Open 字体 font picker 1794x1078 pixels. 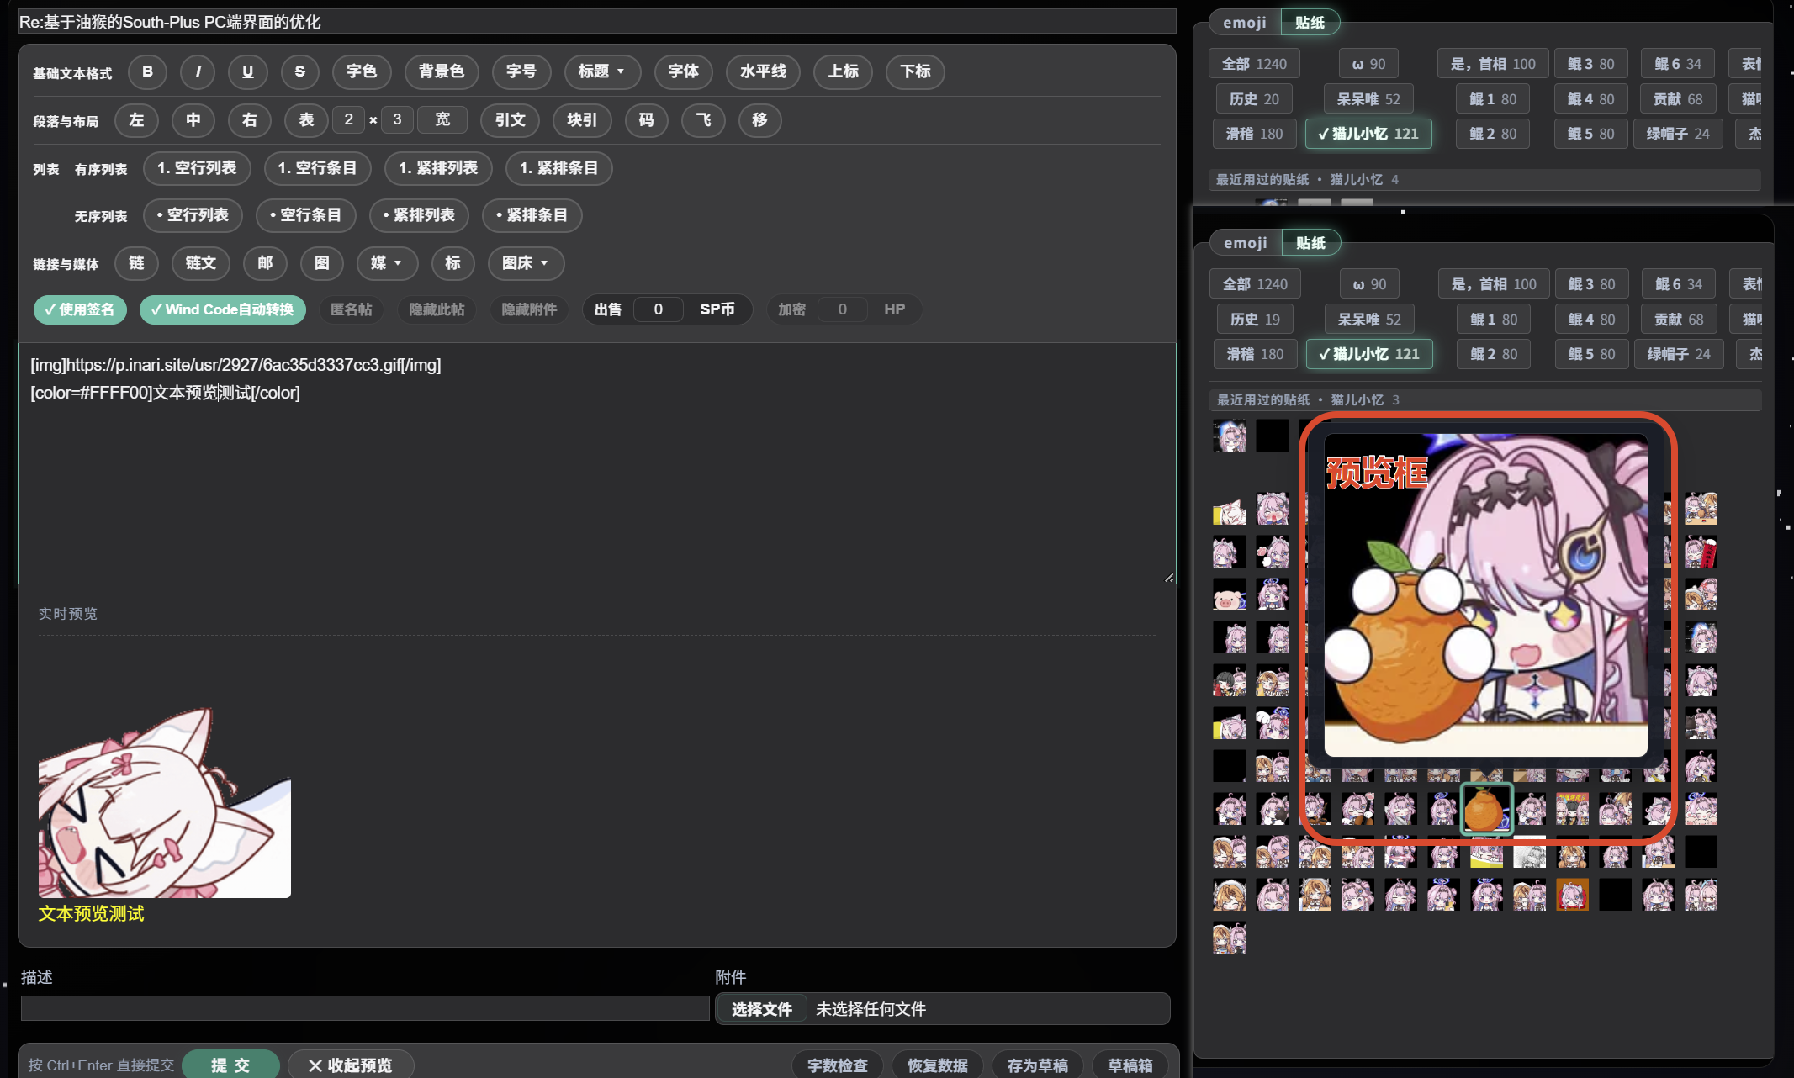(x=683, y=71)
